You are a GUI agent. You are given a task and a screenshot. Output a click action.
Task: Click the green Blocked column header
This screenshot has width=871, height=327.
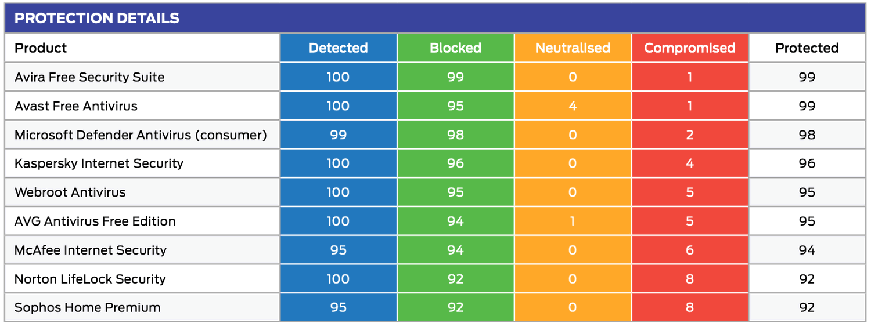tap(455, 48)
